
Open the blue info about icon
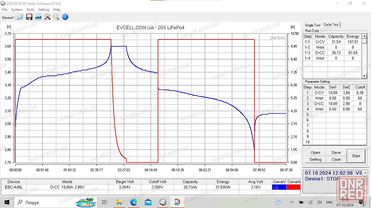tap(65, 17)
